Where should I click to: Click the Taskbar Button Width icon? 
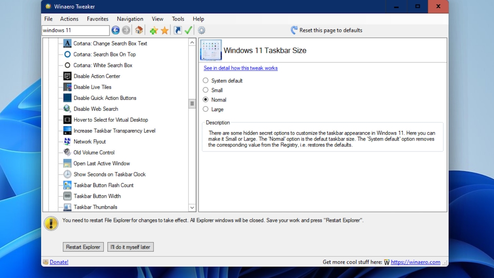[x=67, y=196]
